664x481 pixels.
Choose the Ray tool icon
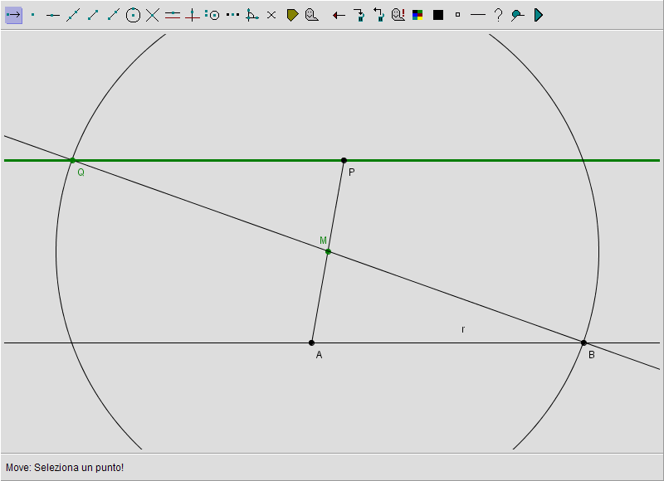[x=113, y=15]
